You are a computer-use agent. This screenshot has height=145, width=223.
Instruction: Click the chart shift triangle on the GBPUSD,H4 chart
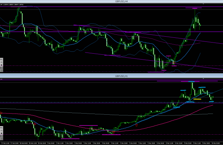tap(203, 4)
